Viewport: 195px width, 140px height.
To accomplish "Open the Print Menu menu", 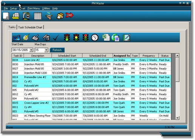I will pos(34,8).
